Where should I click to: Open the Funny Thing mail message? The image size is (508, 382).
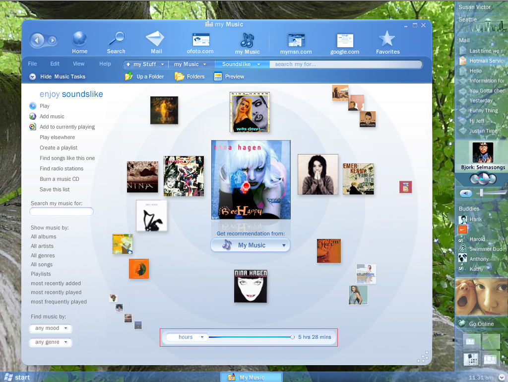483,111
